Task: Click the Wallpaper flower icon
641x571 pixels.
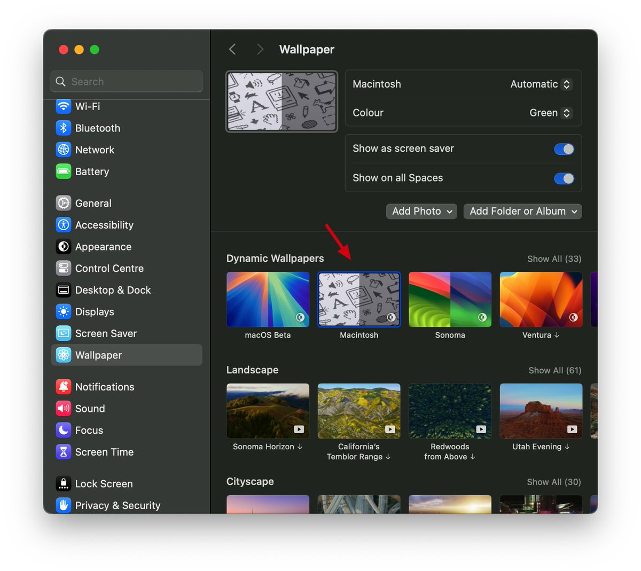Action: pyautogui.click(x=64, y=355)
